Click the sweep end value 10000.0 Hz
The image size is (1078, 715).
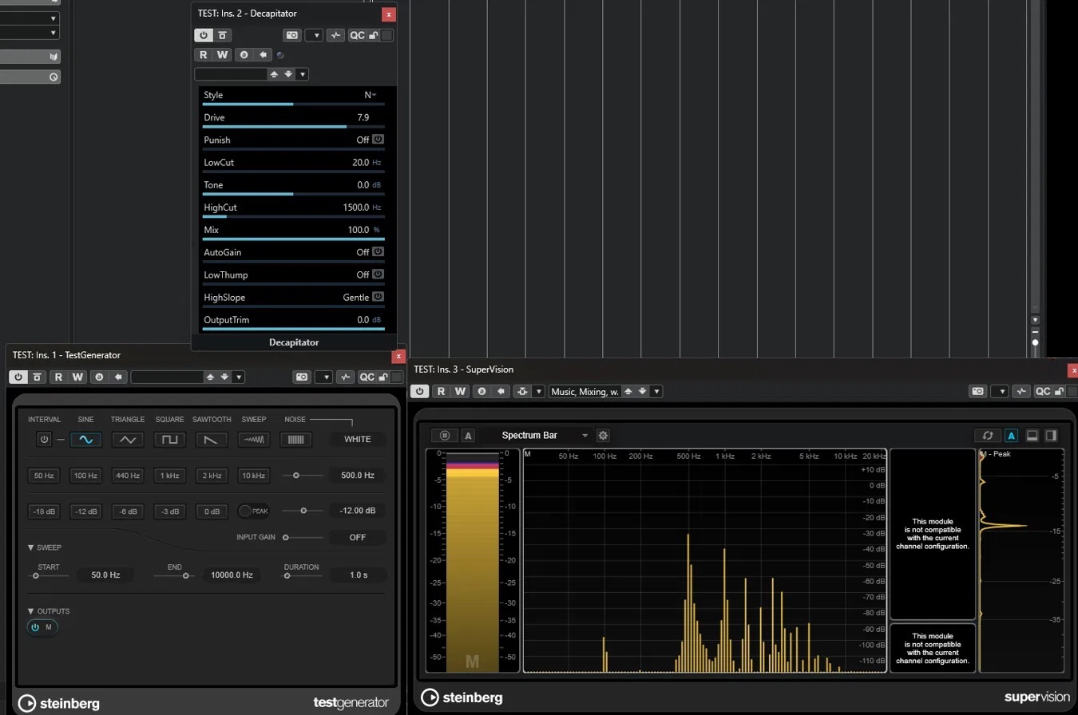click(x=232, y=575)
